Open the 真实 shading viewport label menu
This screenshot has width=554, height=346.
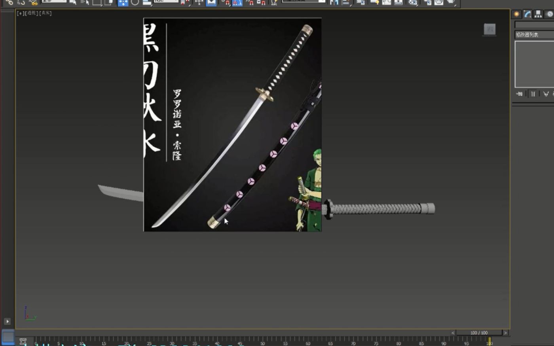46,13
